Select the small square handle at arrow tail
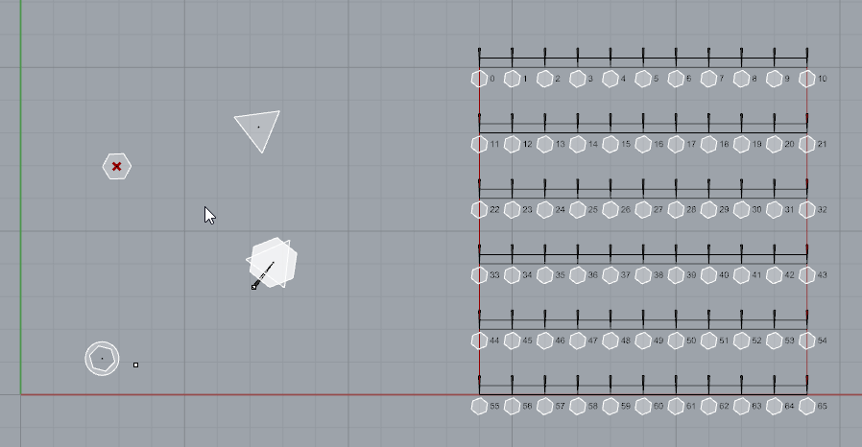 pyautogui.click(x=254, y=287)
